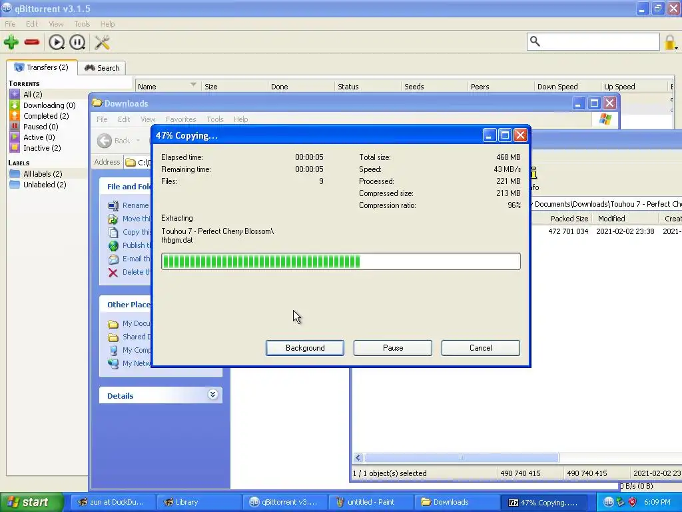Click the Resume (play) toolbar icon
This screenshot has height=512, width=682.
tap(57, 42)
